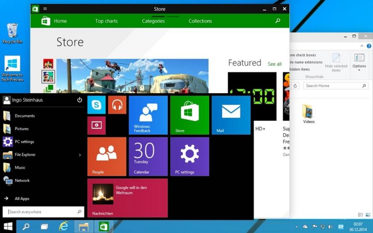Open the small red Video tile
The width and height of the screenshot is (373, 233).
pos(96,125)
